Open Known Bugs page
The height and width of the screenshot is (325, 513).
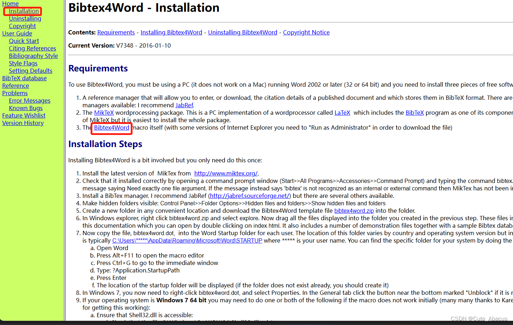(26, 108)
